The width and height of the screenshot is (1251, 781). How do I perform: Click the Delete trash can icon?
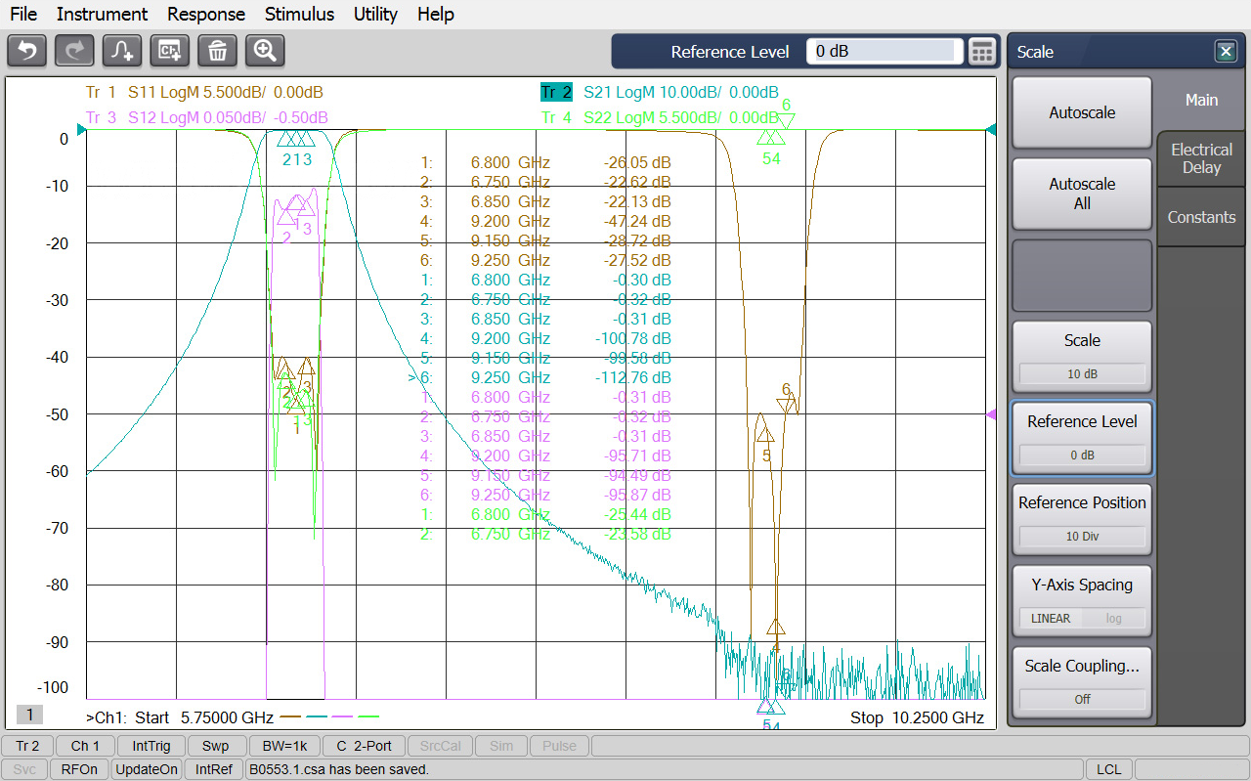click(217, 51)
